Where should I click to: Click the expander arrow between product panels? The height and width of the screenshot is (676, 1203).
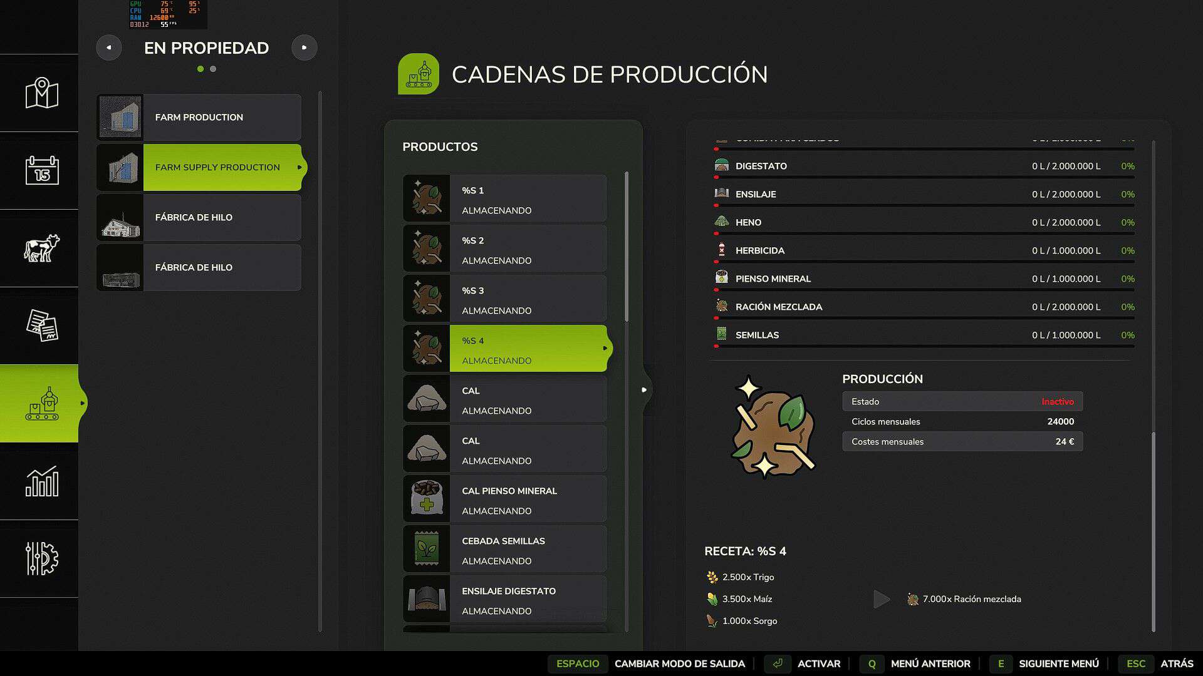(644, 390)
